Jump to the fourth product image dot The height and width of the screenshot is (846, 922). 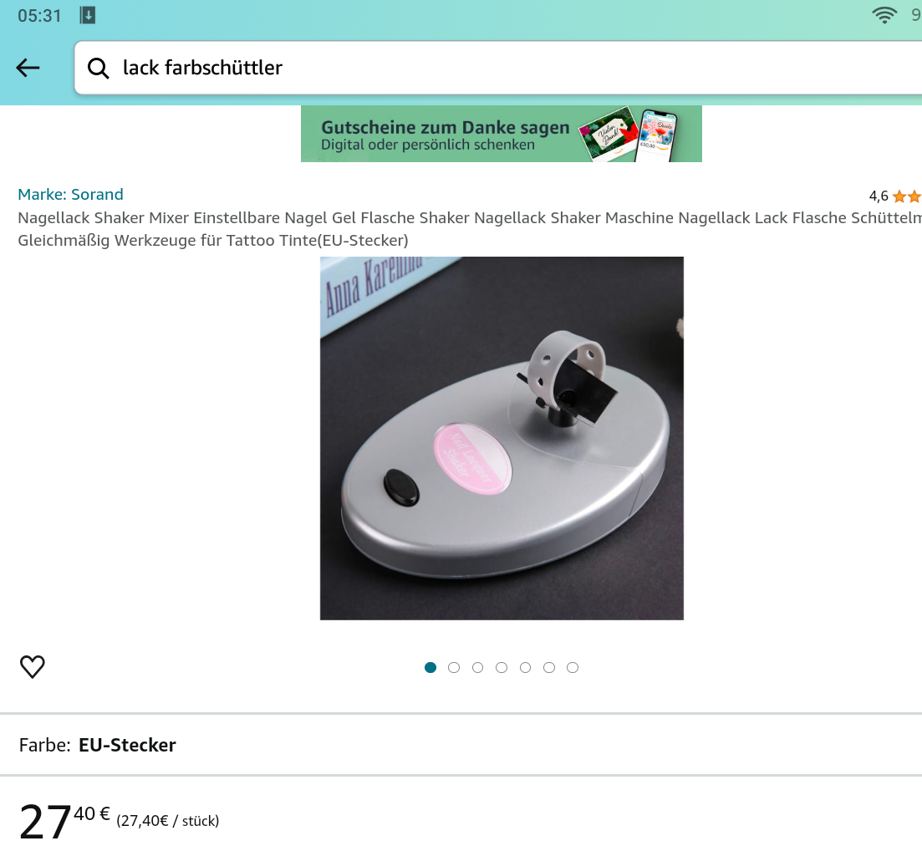[x=502, y=667]
